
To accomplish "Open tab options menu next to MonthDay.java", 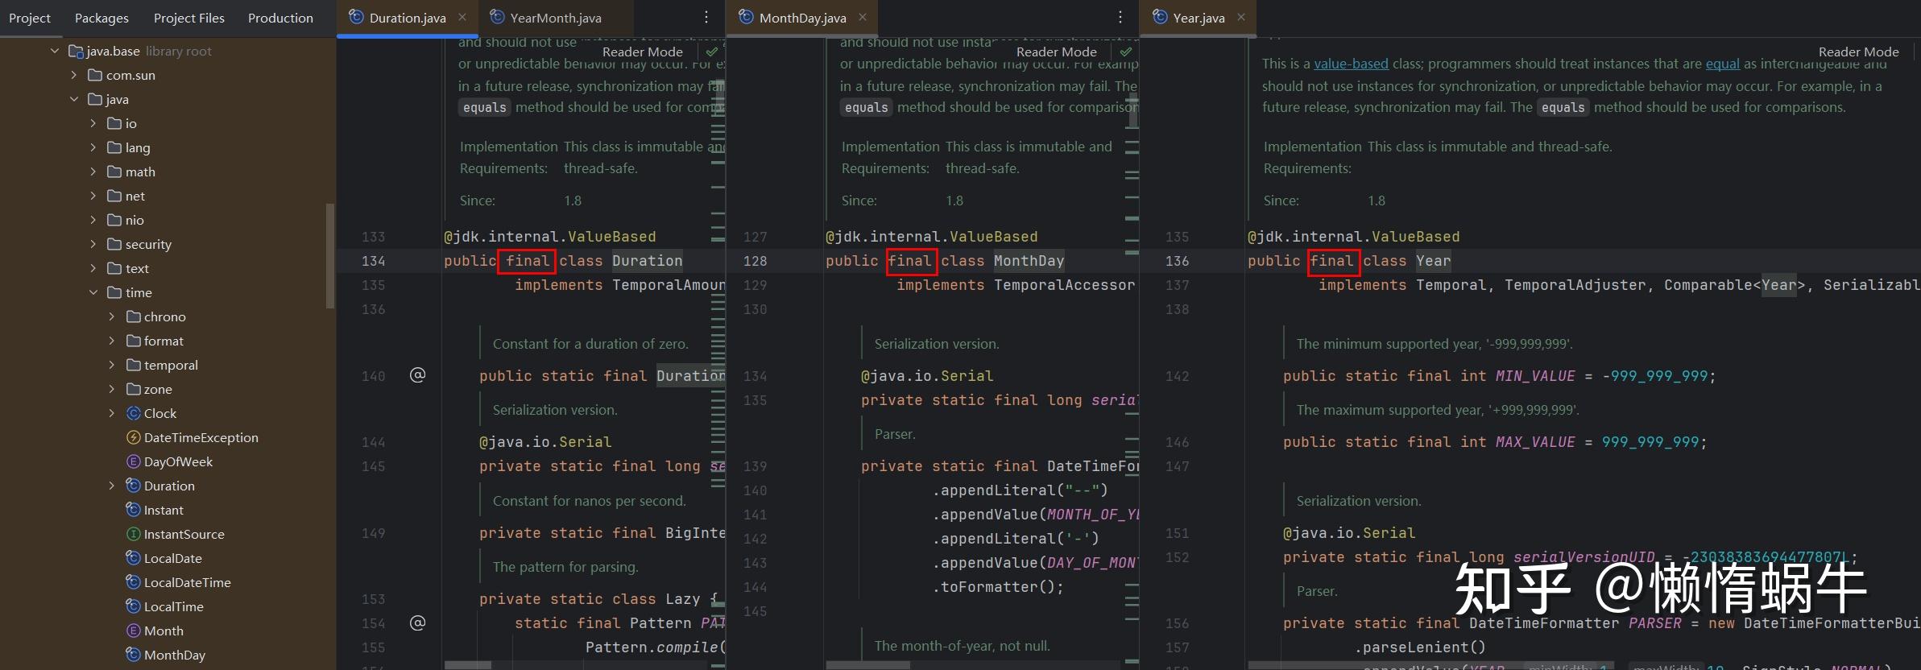I will (1120, 17).
